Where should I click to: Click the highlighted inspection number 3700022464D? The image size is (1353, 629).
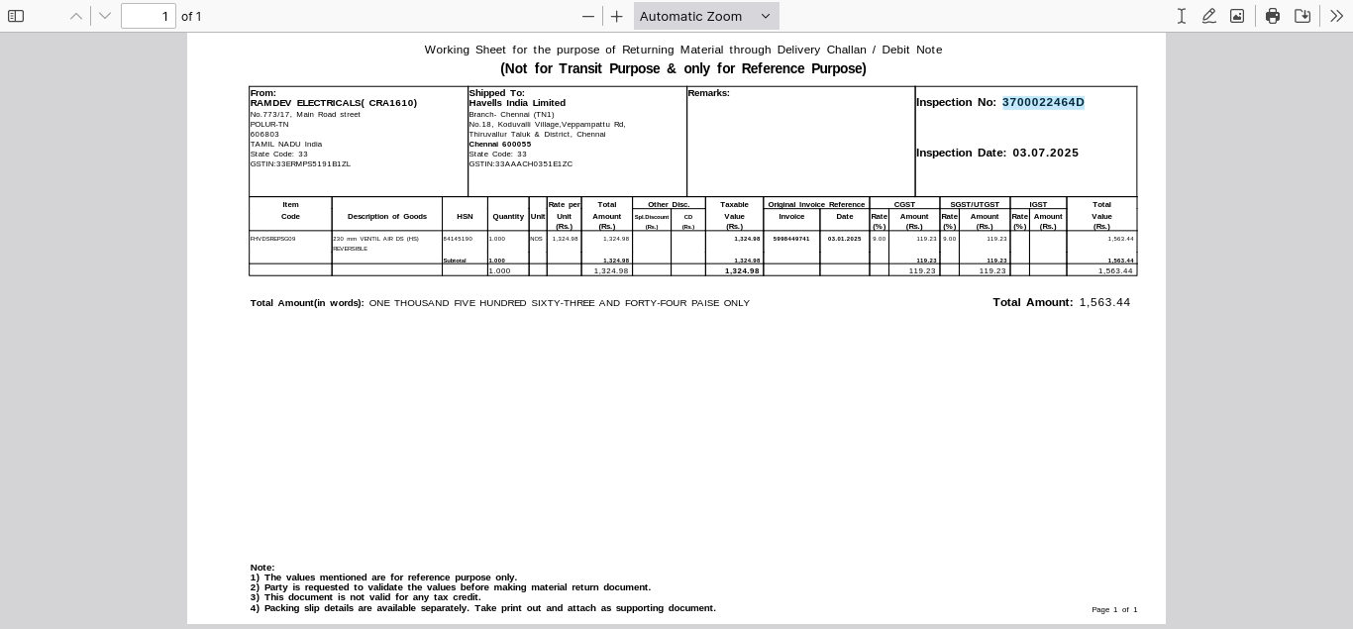(x=1043, y=102)
